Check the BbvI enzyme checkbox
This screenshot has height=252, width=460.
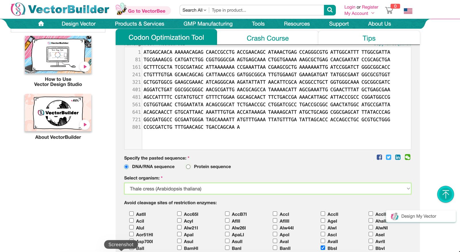pos(371,248)
